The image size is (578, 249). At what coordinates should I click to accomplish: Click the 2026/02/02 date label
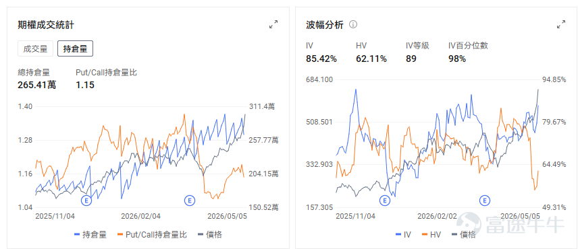pyautogui.click(x=437, y=216)
